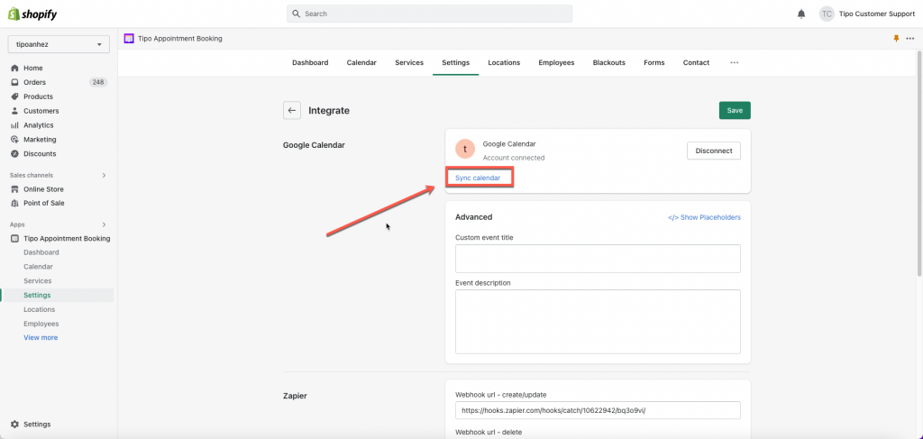This screenshot has height=439, width=923.
Task: Click the Products tag icon
Action: tap(15, 96)
